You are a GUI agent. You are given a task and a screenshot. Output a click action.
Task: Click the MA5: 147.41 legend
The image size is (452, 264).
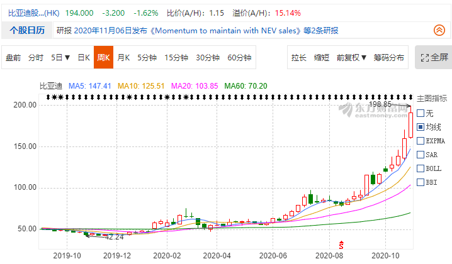coord(89,85)
